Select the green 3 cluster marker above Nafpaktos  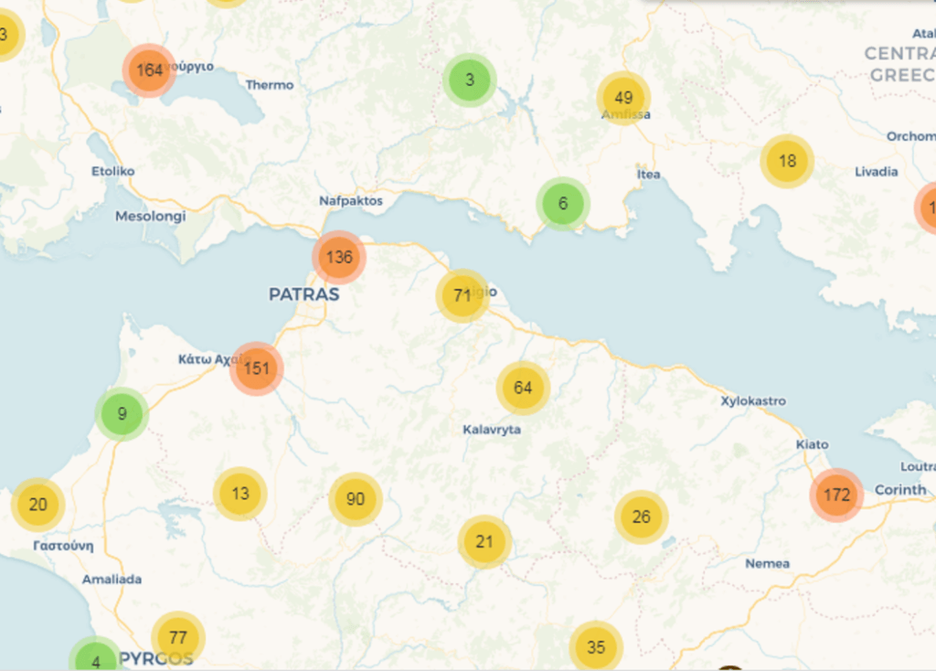(469, 80)
